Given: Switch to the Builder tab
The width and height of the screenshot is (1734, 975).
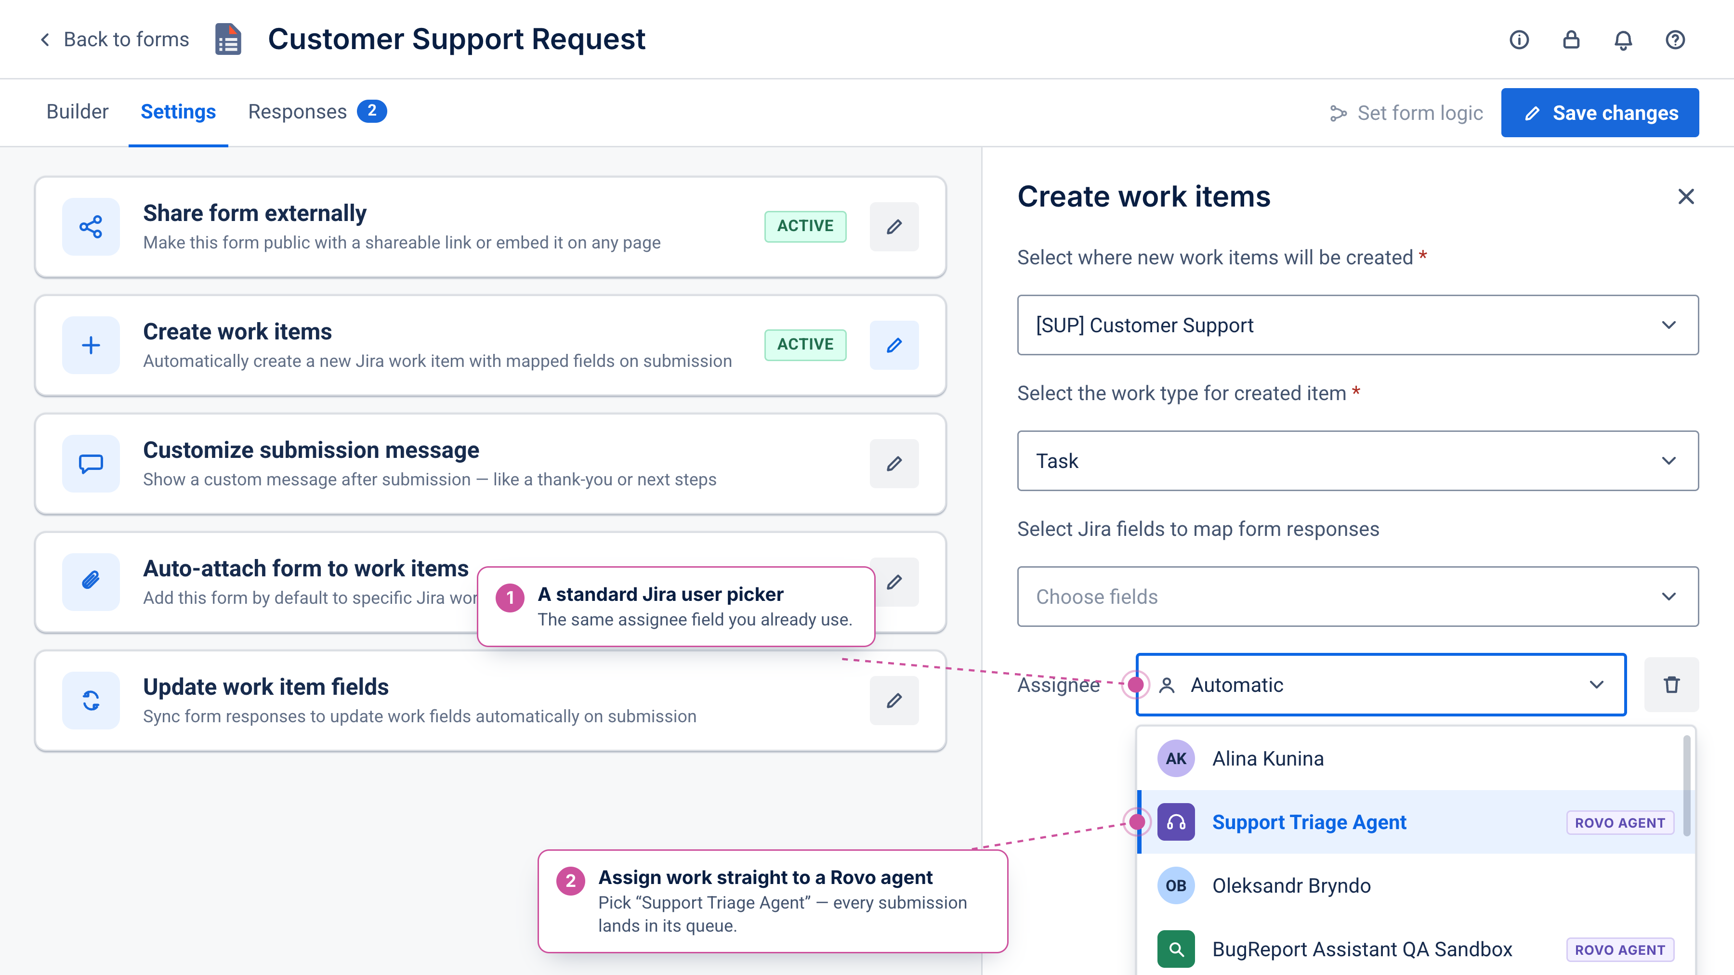Looking at the screenshot, I should (78, 112).
